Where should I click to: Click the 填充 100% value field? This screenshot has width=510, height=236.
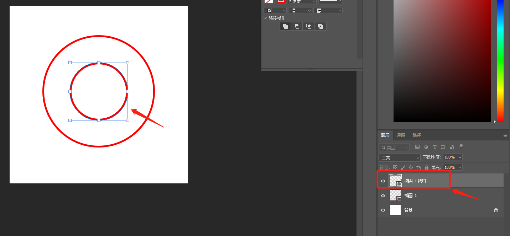tap(449, 167)
